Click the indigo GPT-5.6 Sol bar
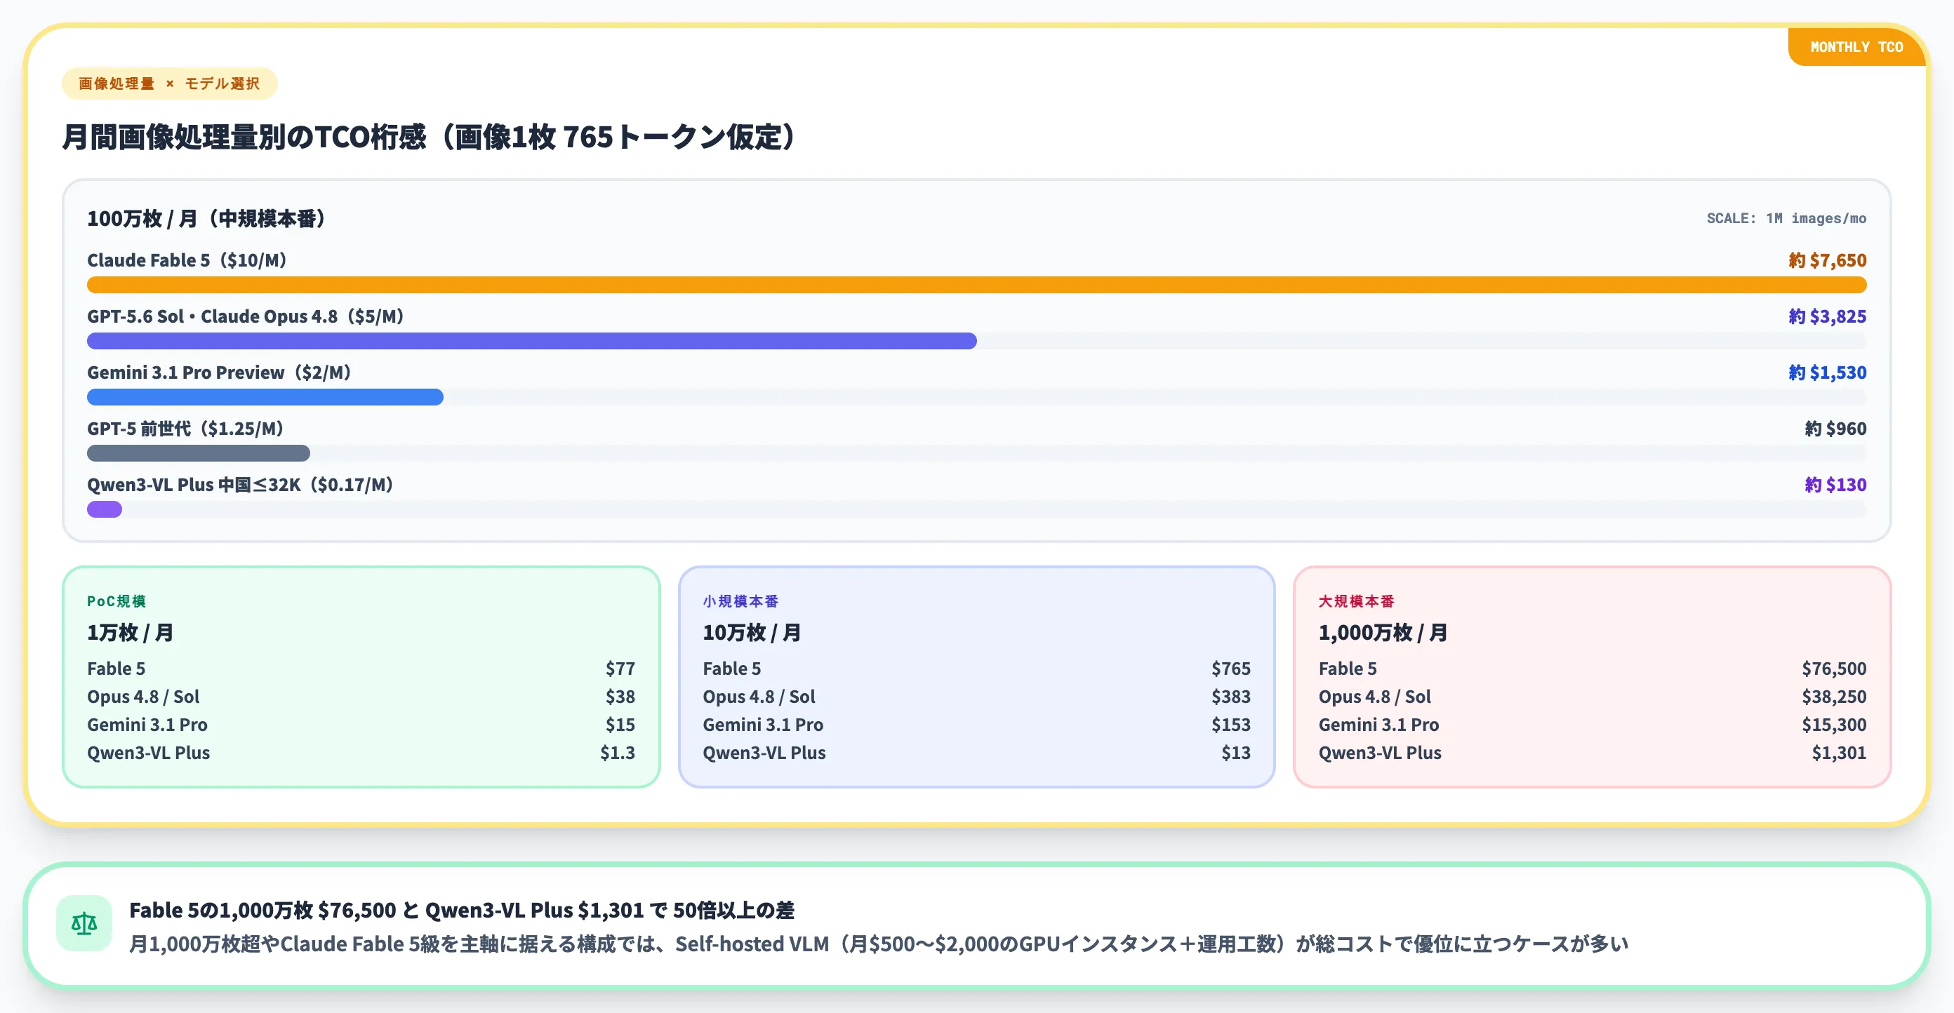This screenshot has width=1954, height=1013. (532, 341)
